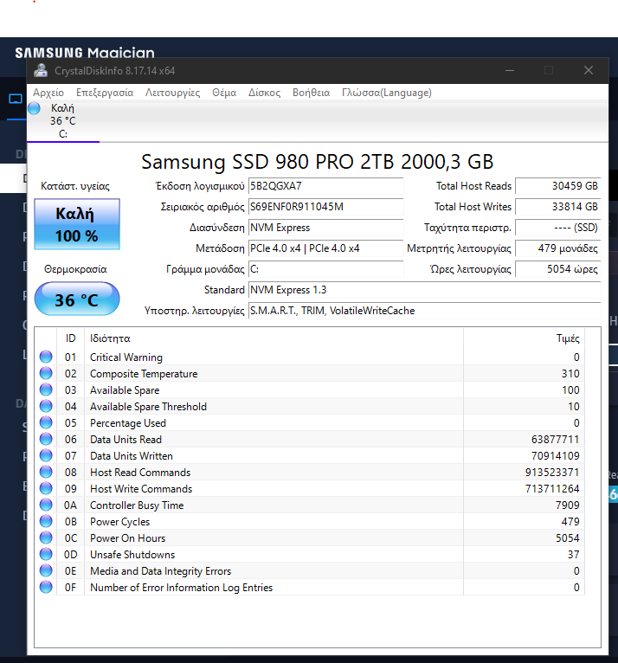Select the Composite Temperature attribute name
The height and width of the screenshot is (663, 618).
(144, 374)
